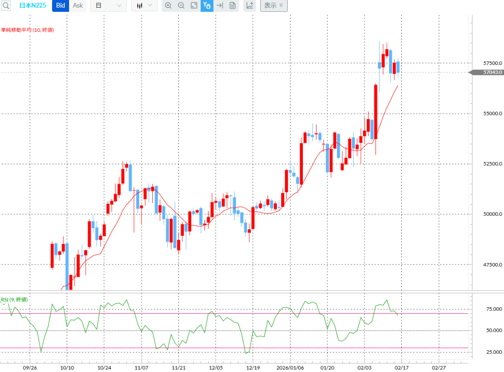Jump to the latest candle
Viewport: 504px width, 372px height.
coord(220,6)
